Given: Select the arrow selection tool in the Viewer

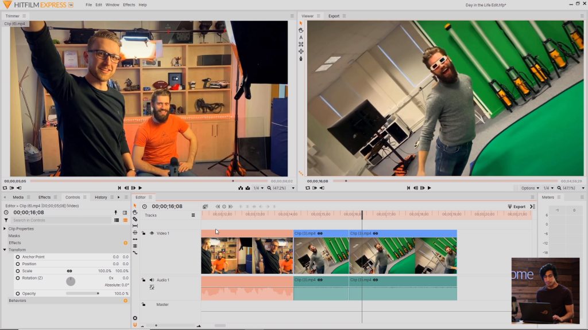Looking at the screenshot, I should (x=301, y=23).
